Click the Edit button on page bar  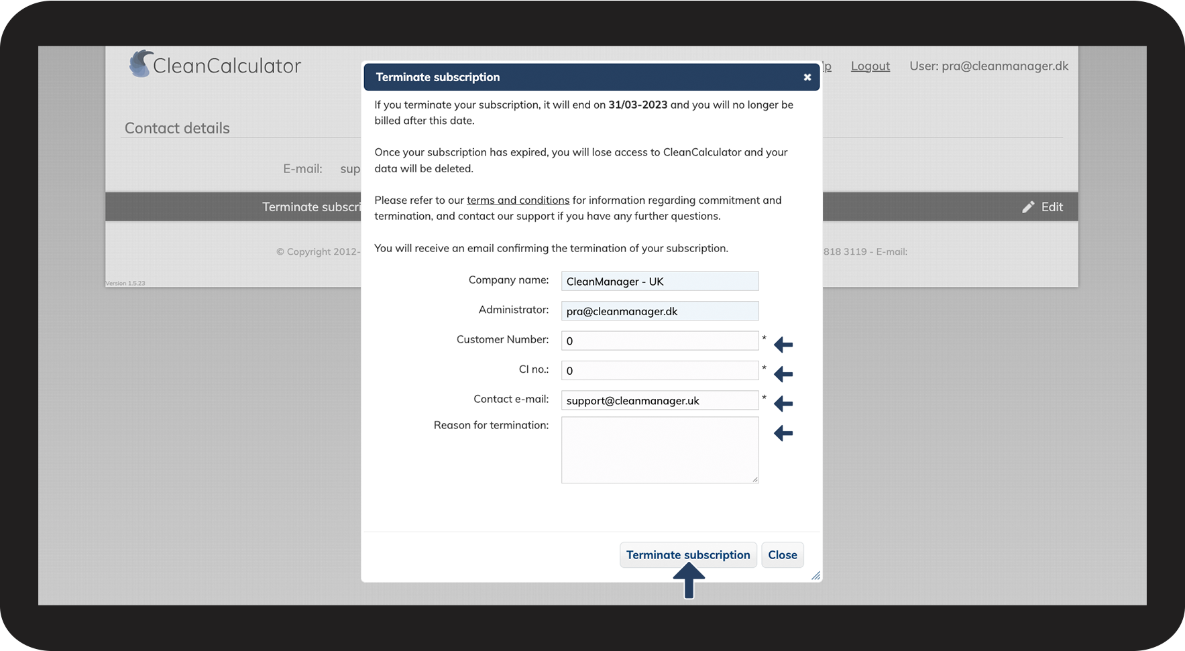[x=1043, y=207]
